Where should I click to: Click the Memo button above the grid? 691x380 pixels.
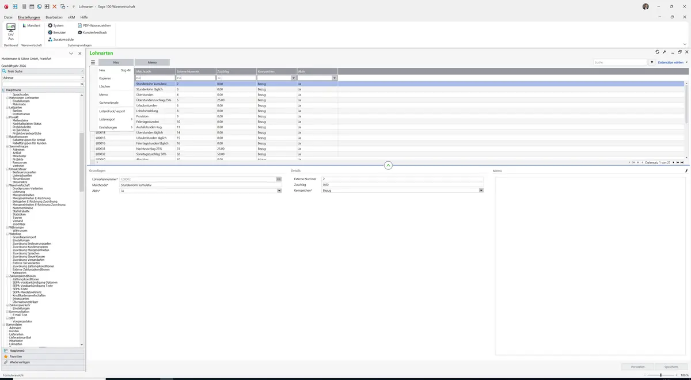(152, 62)
